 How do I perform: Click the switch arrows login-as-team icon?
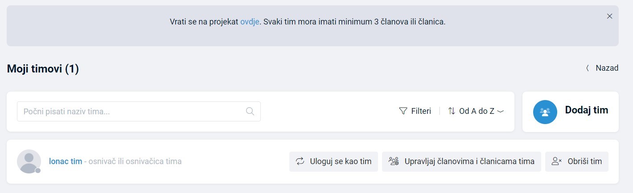(300, 161)
